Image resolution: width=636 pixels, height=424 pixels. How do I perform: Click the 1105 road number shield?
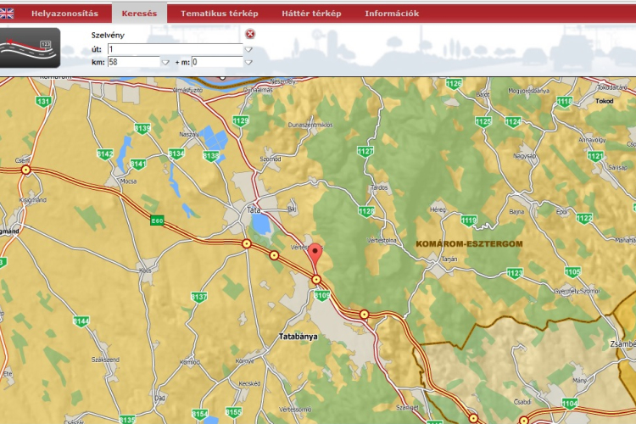(573, 272)
